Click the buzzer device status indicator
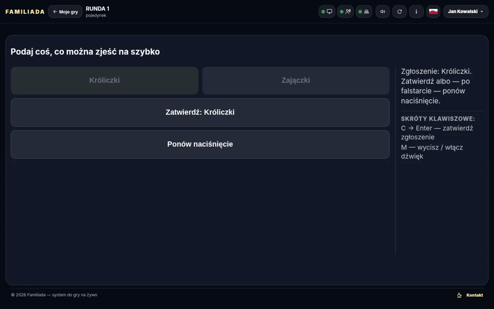The width and height of the screenshot is (494, 309). click(x=364, y=12)
